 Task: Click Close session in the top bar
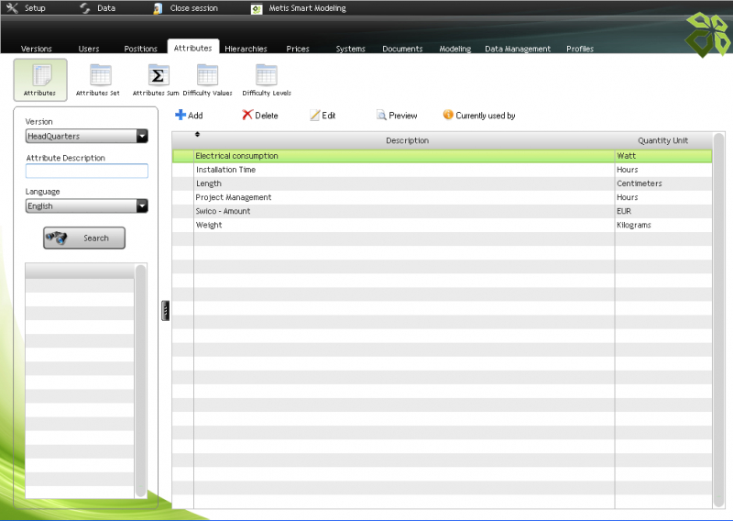(192, 8)
